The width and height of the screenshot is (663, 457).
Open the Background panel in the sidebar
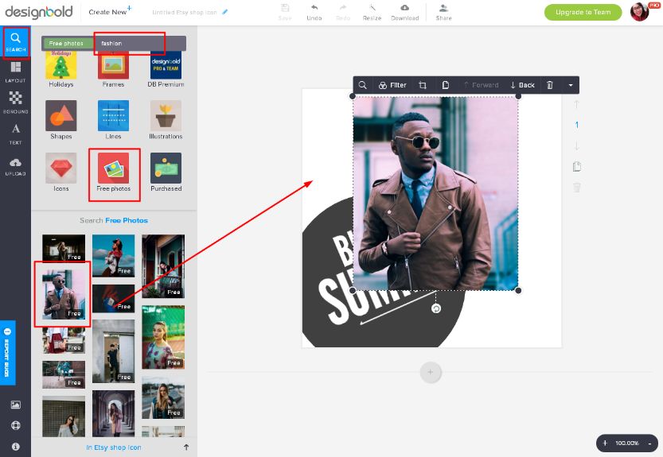[16, 103]
